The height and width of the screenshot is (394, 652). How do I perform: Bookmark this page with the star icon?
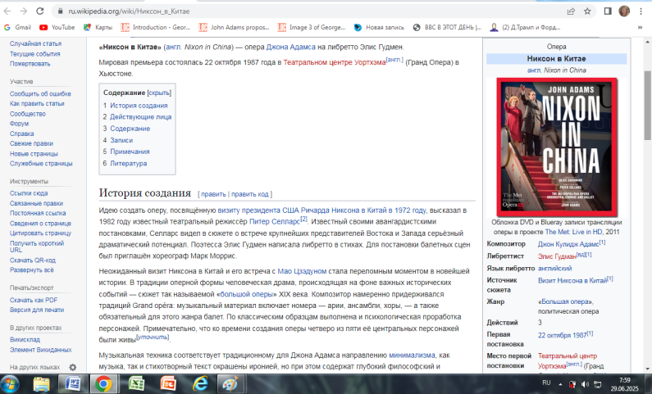(x=587, y=11)
